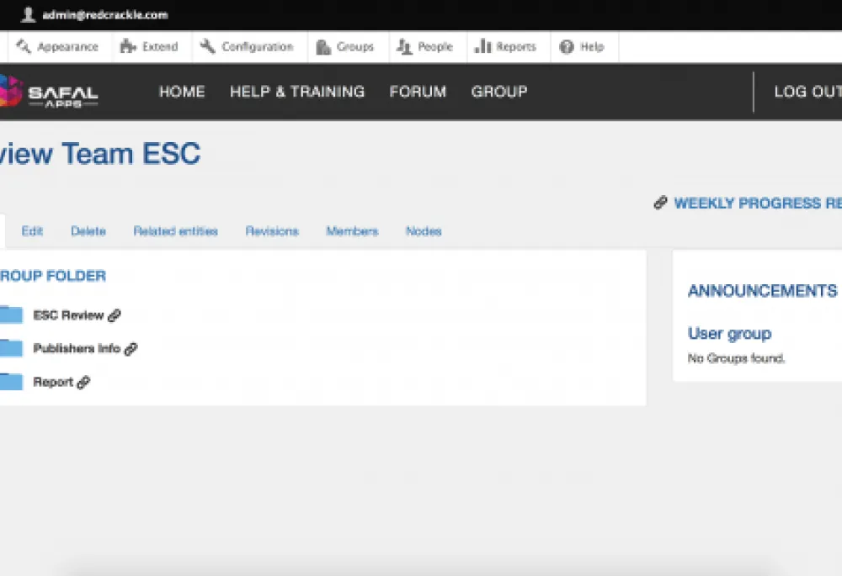Click the link icon beside Weekly Progress
The height and width of the screenshot is (576, 842).
(x=660, y=203)
